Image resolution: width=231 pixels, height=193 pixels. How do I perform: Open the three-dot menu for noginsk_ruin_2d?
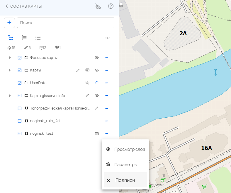[x=106, y=121]
